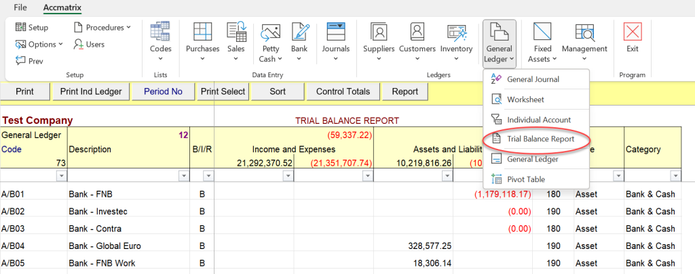This screenshot has height=274, width=695.
Task: Open the Category column filter dropdown
Action: coord(675,176)
